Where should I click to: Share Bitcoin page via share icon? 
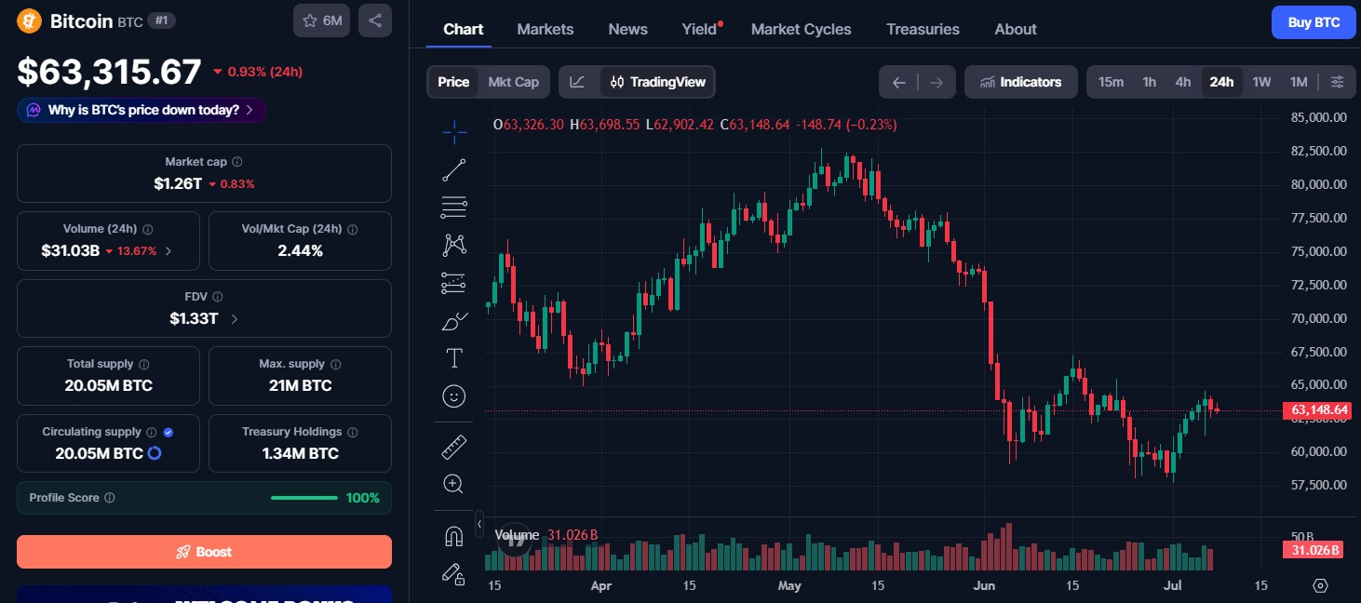point(375,20)
